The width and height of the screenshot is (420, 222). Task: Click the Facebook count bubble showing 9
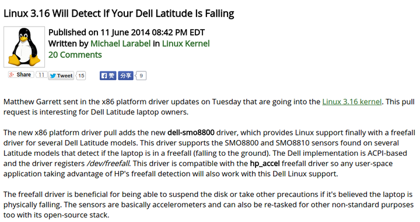pyautogui.click(x=141, y=76)
